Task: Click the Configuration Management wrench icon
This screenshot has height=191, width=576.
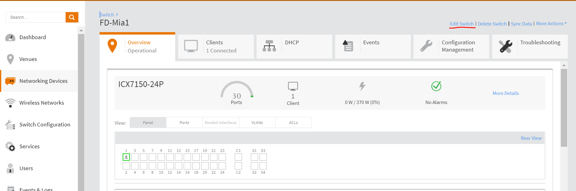Action: point(426,46)
